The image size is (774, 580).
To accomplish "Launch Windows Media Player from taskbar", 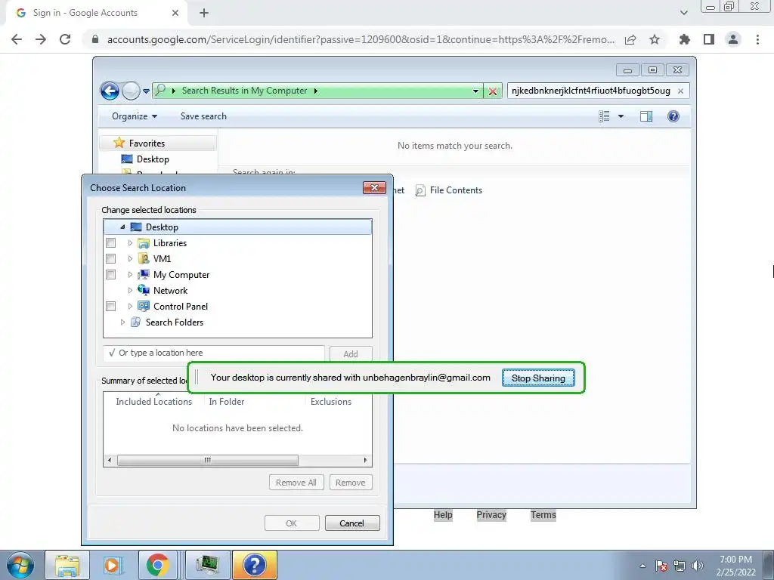I will coord(112,565).
